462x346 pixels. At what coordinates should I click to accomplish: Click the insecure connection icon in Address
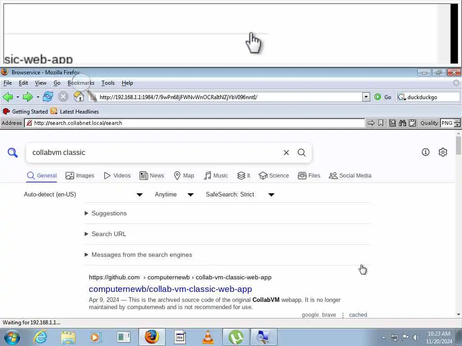[29, 123]
